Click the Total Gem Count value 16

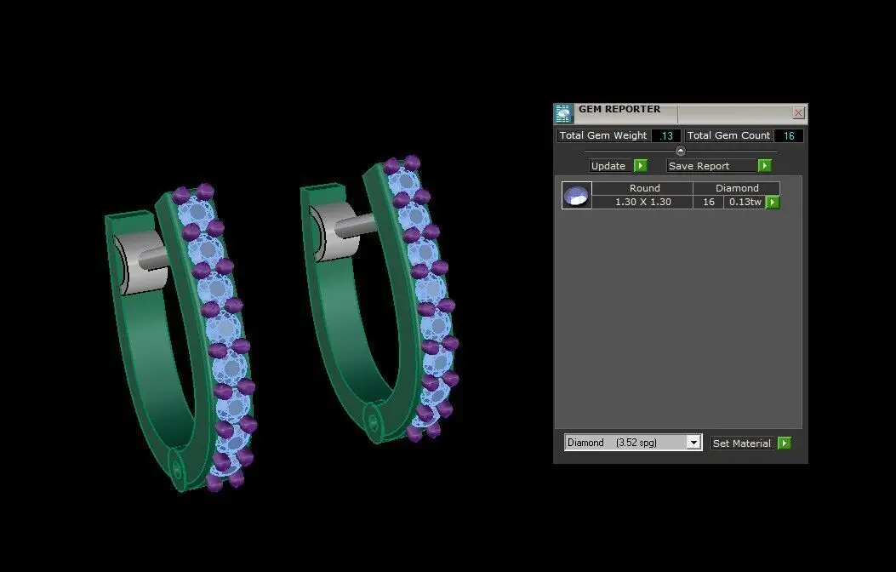(x=789, y=136)
